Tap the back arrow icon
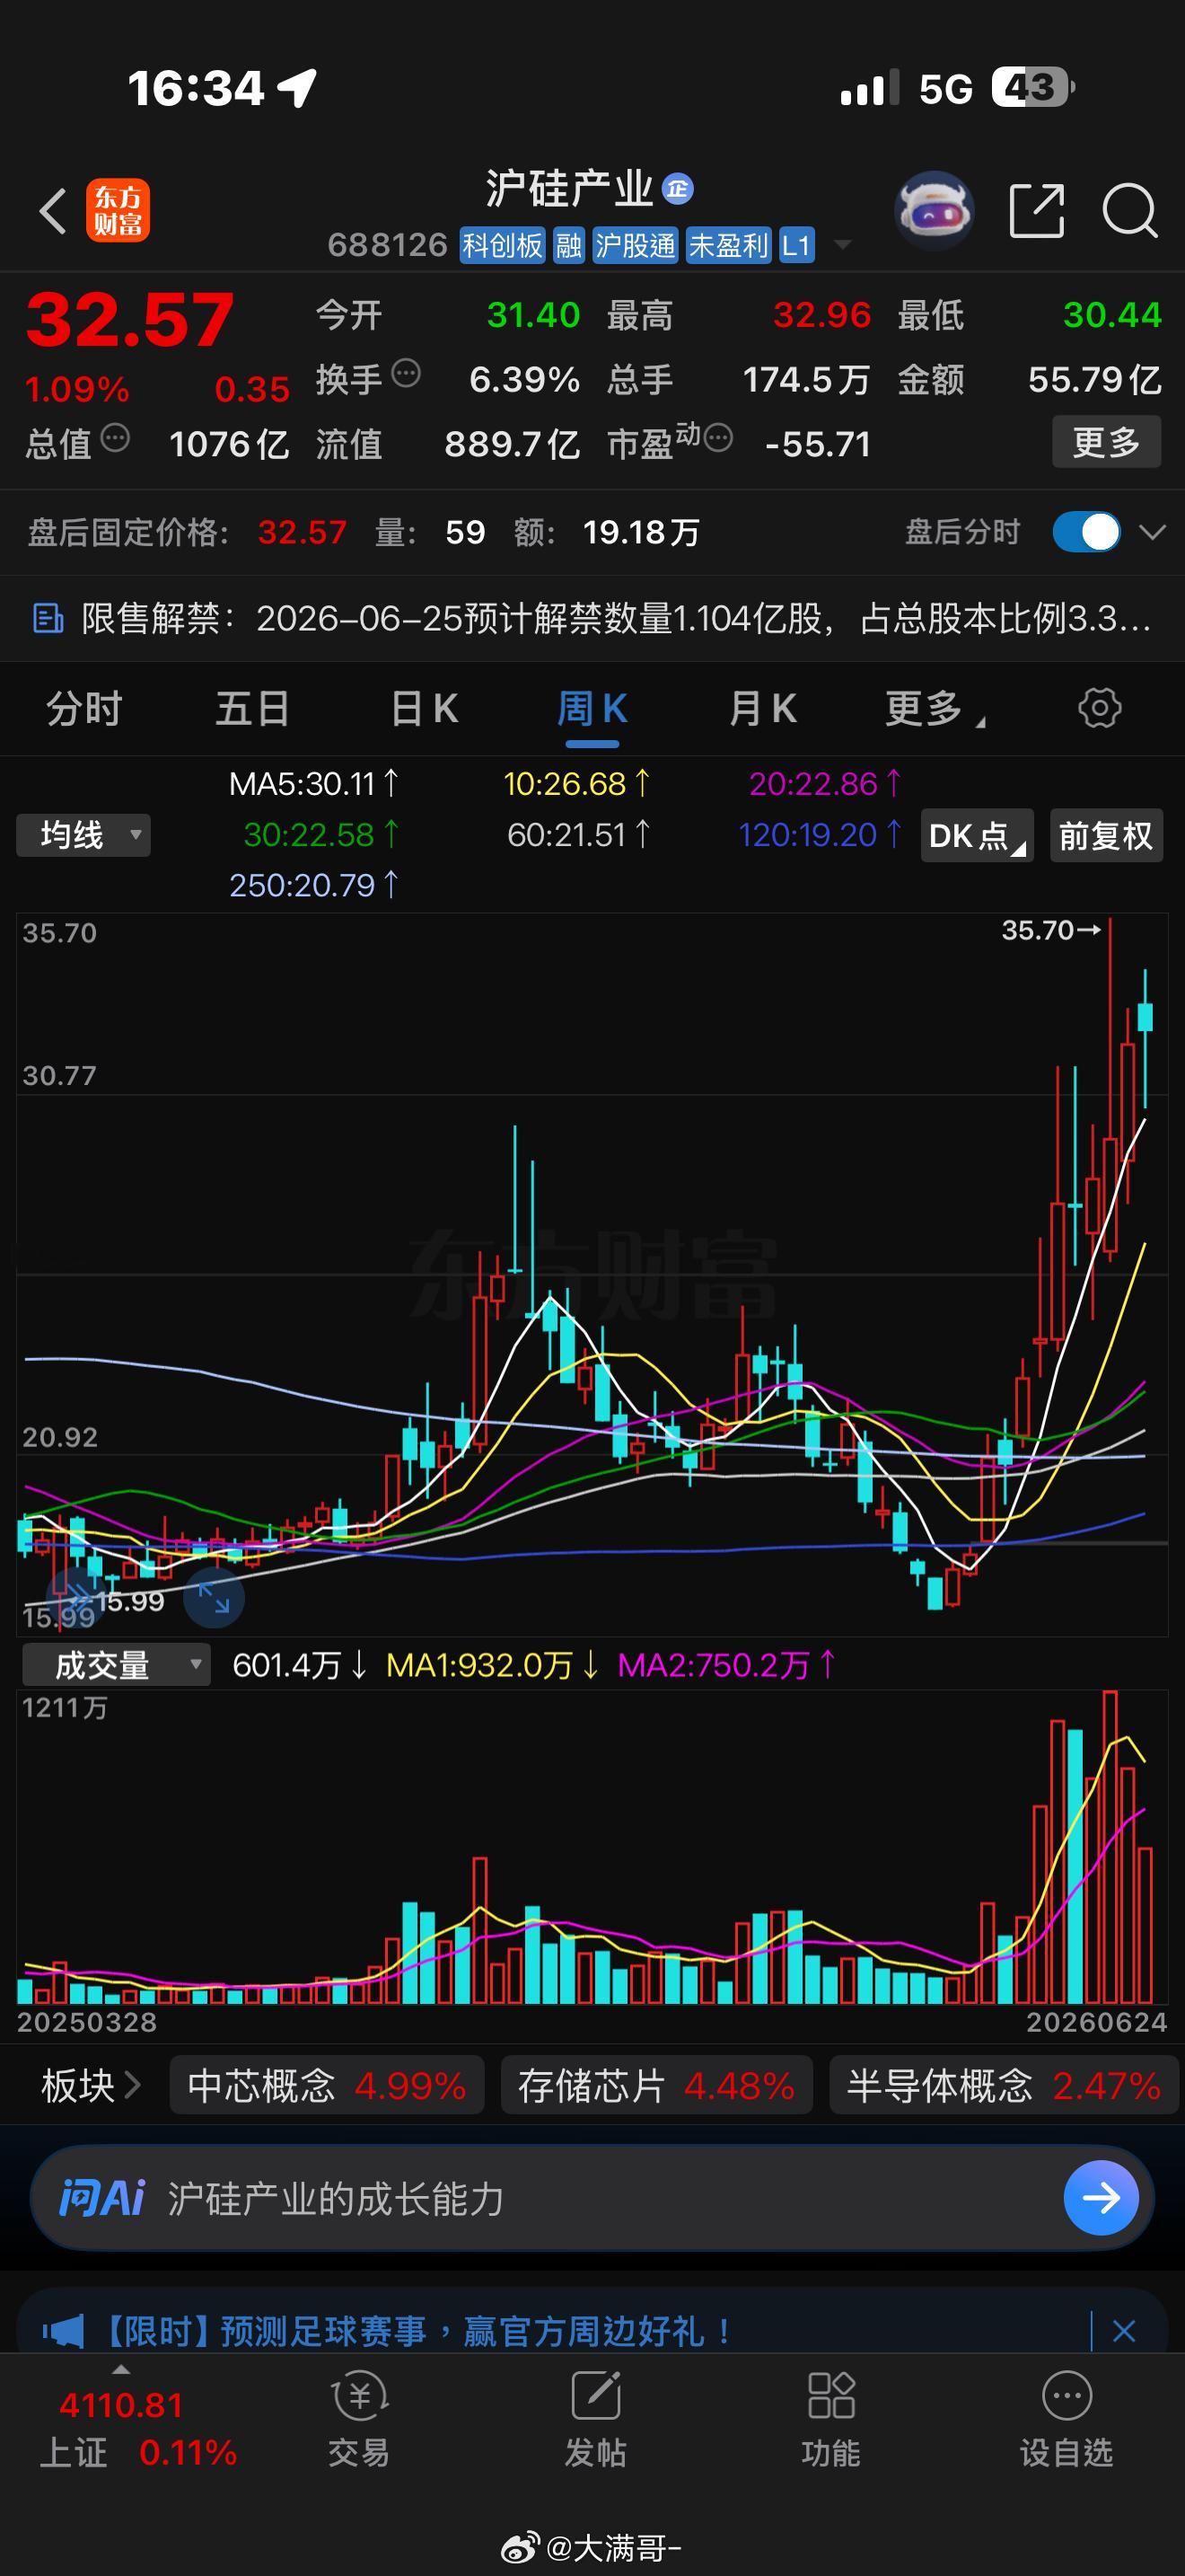The height and width of the screenshot is (2576, 1185). click(x=53, y=211)
